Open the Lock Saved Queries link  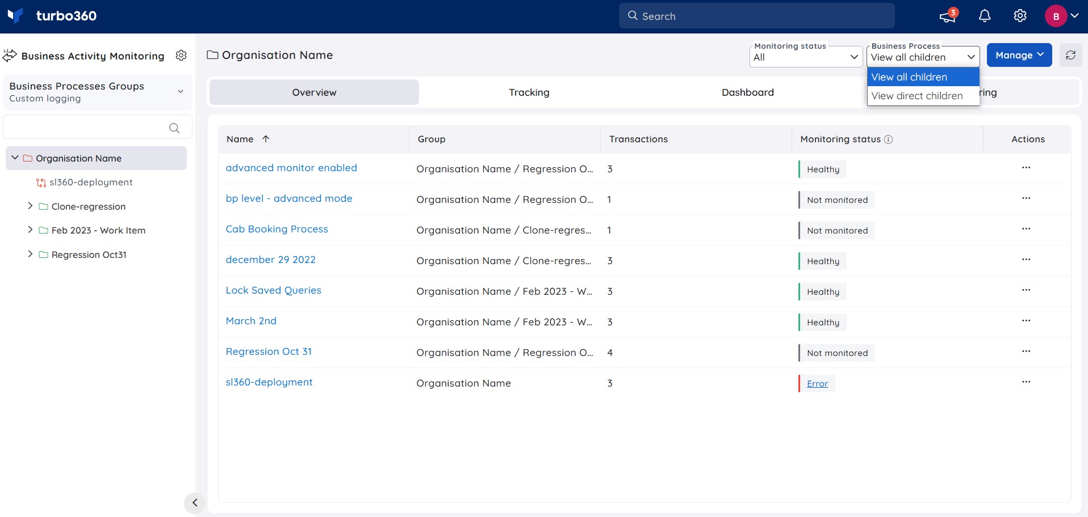point(274,290)
